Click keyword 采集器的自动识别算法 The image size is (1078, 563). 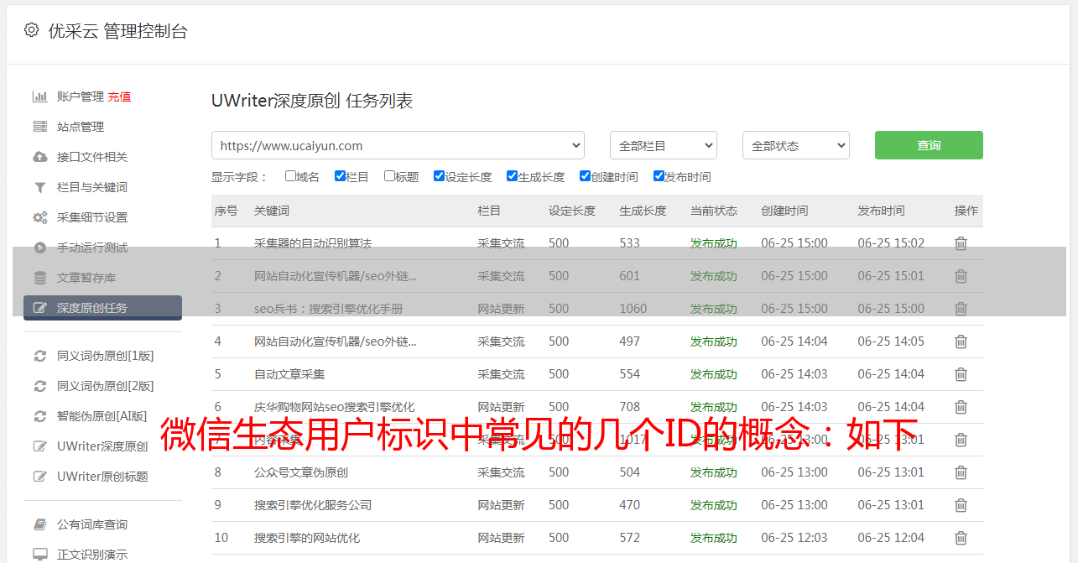[x=313, y=243]
